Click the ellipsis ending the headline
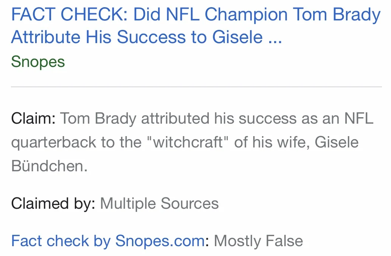The height and width of the screenshot is (256, 391). coord(275,37)
